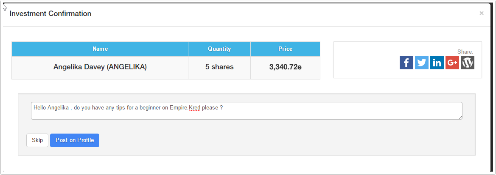Select the Quantity column header

219,49
